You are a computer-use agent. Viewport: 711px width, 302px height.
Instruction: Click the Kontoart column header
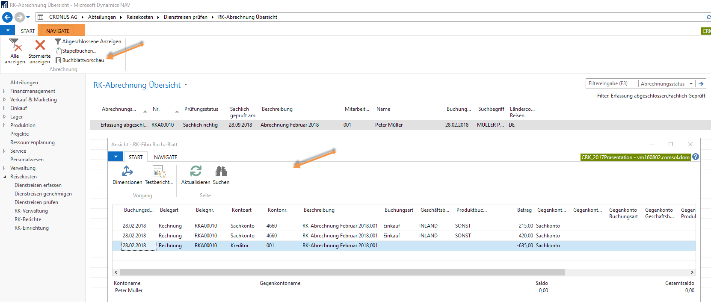[x=242, y=210]
